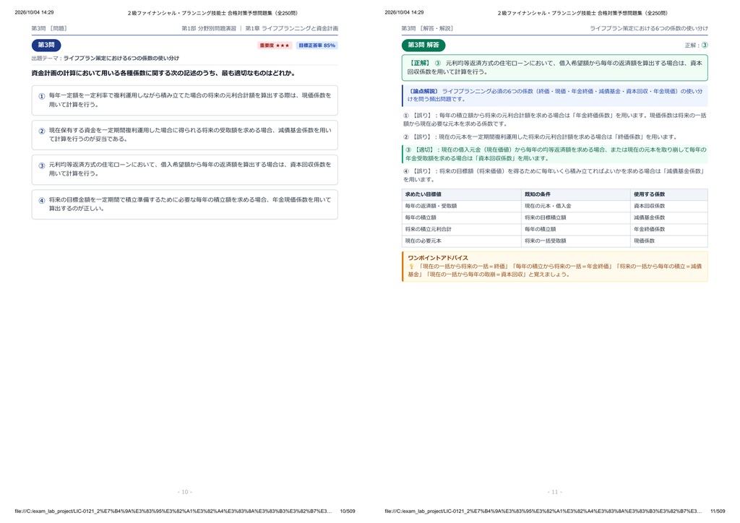The width and height of the screenshot is (740, 523).
Task: Click the 目標正答率 85% badge
Action: coord(317,46)
